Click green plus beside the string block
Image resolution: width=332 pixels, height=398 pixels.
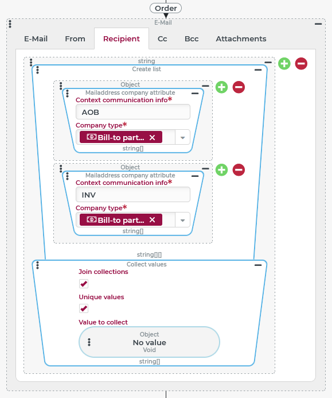(x=284, y=63)
